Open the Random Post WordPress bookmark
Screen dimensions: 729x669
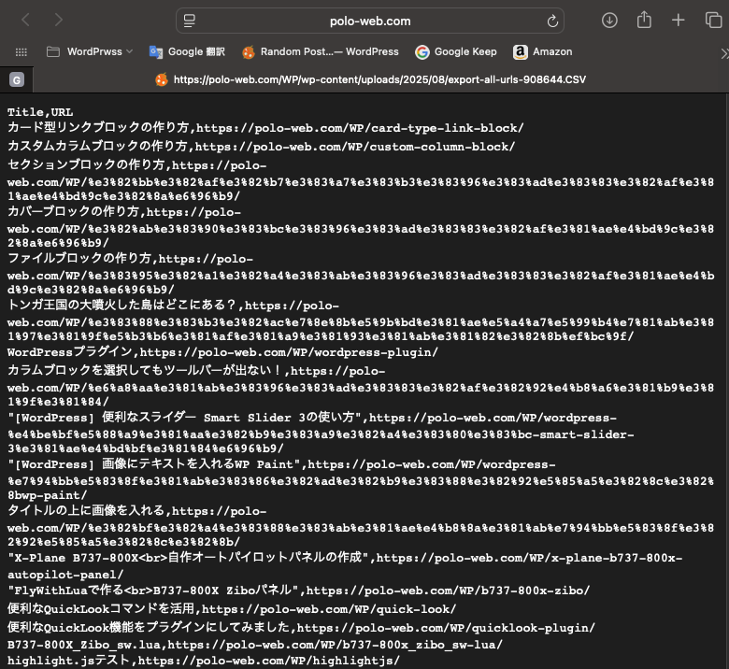pos(320,52)
